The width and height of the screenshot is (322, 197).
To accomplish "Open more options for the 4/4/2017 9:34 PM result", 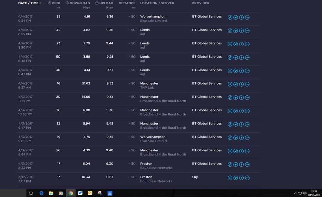I will click(247, 17).
